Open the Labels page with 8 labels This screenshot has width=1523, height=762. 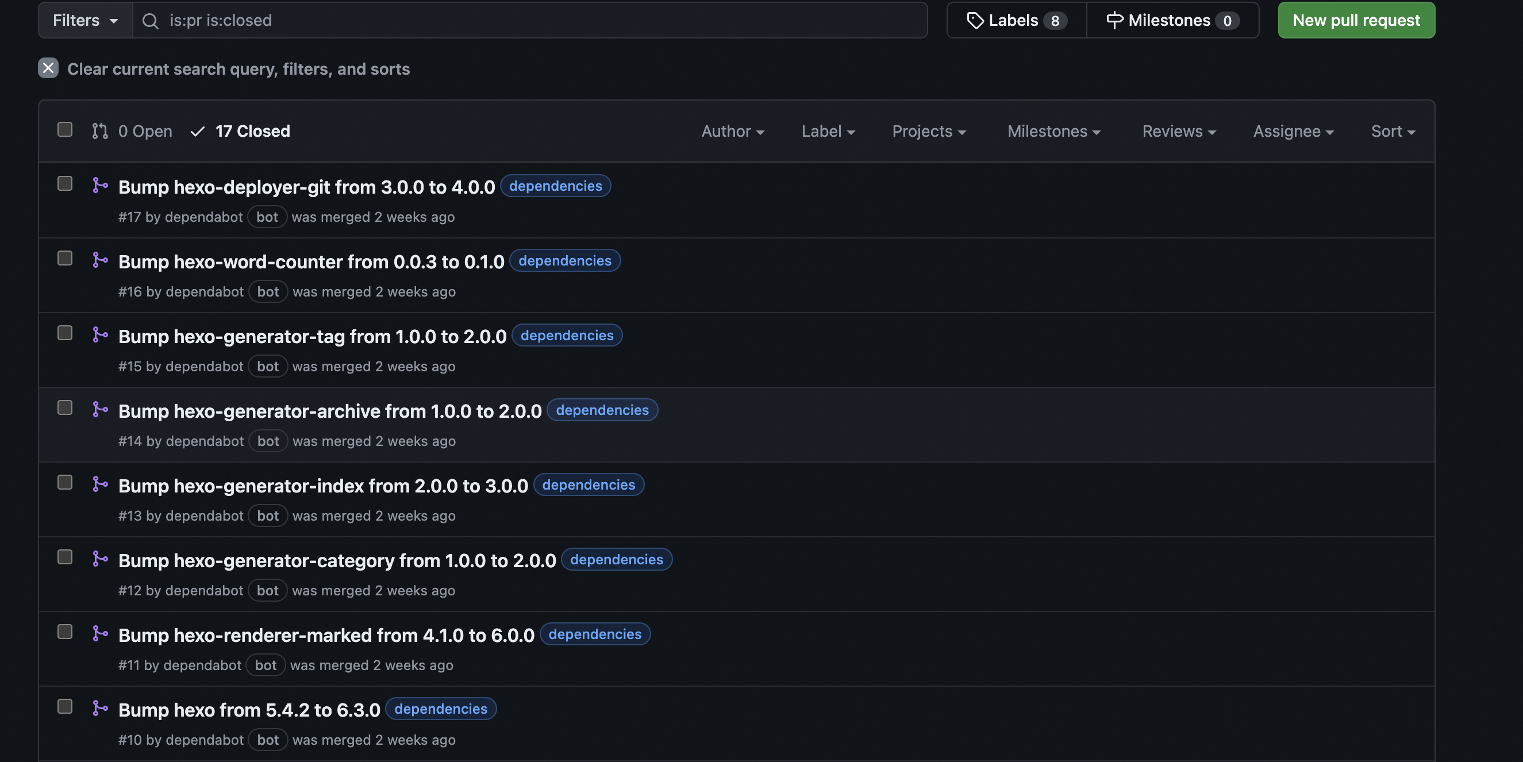click(1016, 20)
